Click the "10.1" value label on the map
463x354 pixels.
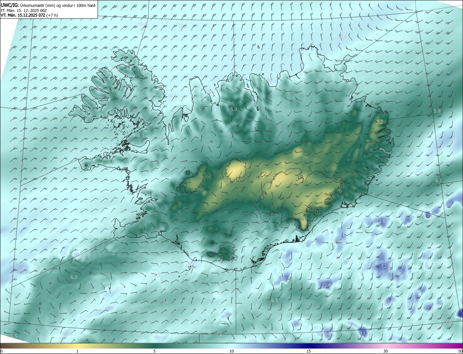[x=143, y=24]
